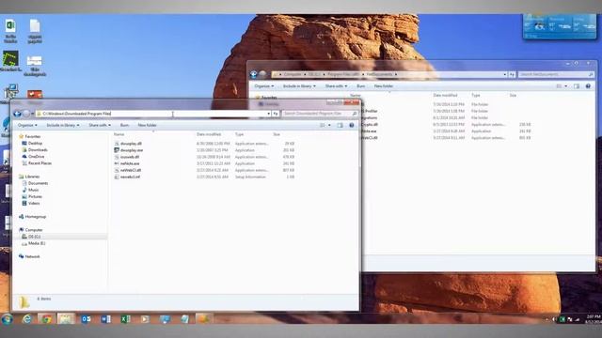Select Libraries in navigation pane
Image resolution: width=602 pixels, height=338 pixels.
[32, 177]
